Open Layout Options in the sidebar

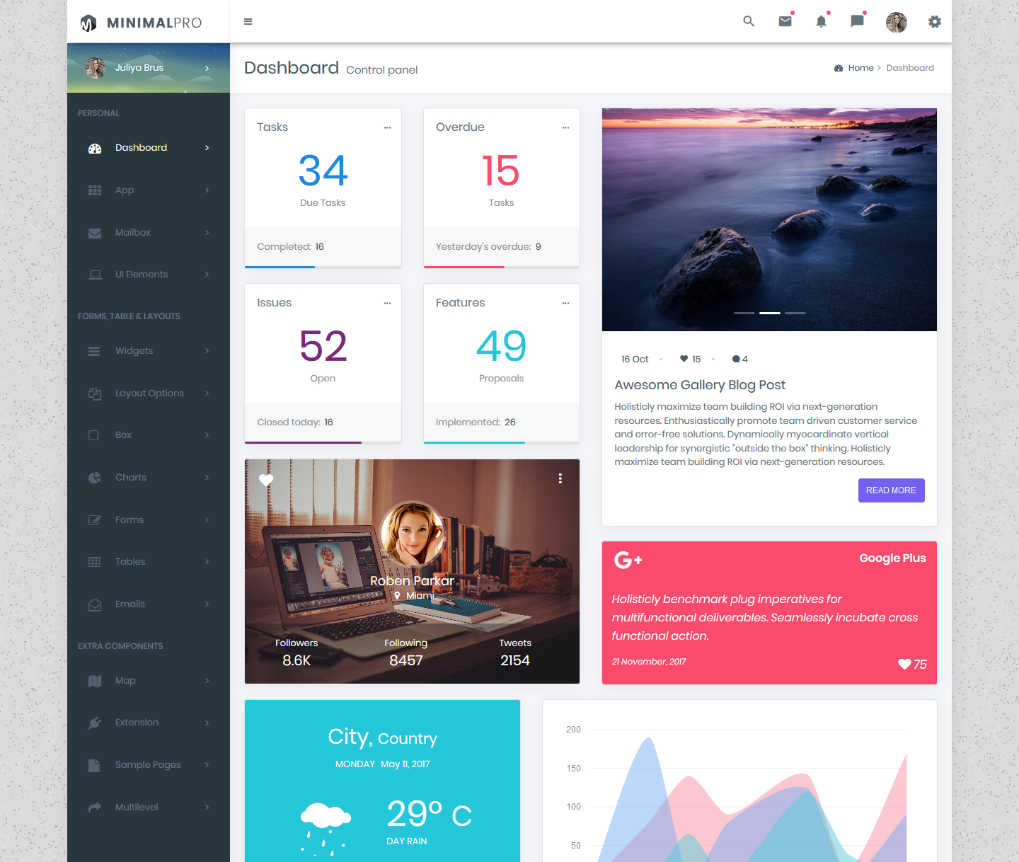(149, 393)
